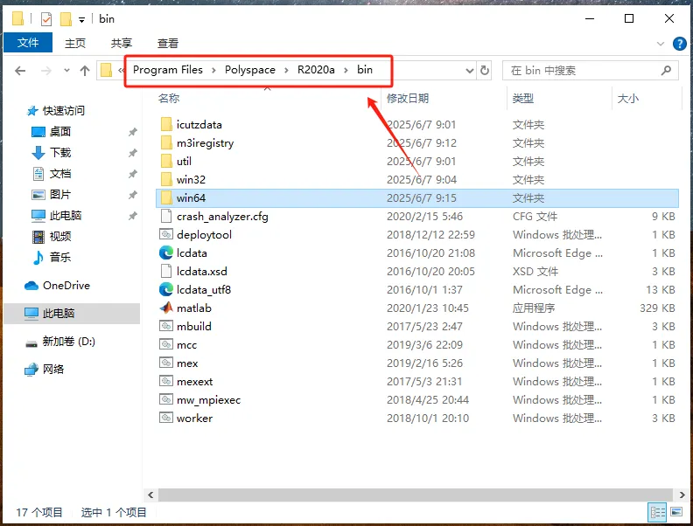Click the Back navigation arrow

coord(20,71)
